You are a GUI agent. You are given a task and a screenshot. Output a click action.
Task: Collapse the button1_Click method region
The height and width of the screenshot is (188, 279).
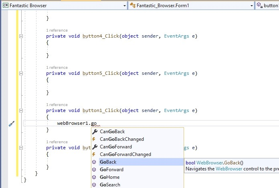(x=21, y=110)
